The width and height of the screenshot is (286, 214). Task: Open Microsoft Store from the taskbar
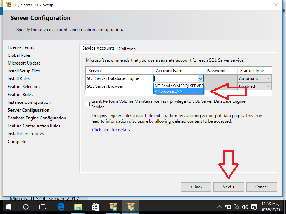click(95, 207)
